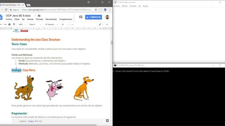The image size is (225, 126).
Task: Open the comments history icon
Action: pyautogui.click(x=81, y=17)
